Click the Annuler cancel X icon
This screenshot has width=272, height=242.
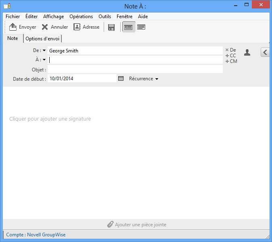pos(45,27)
